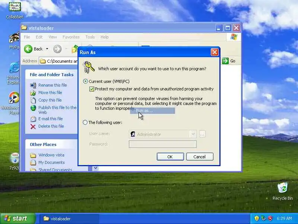The height and width of the screenshot is (224, 298).
Task: Open the MyPaint desktop shortcut
Action: pos(15,41)
